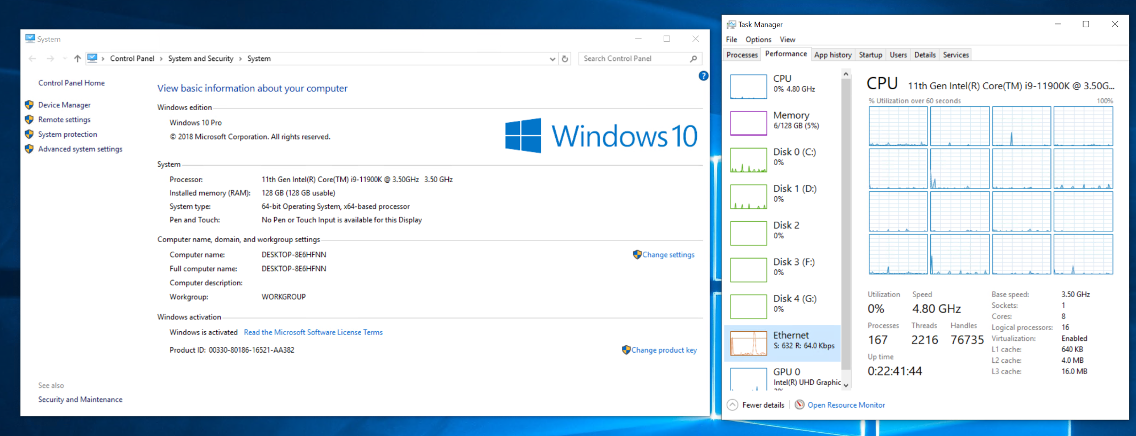Click the shield icon beside Device Manager

(29, 105)
